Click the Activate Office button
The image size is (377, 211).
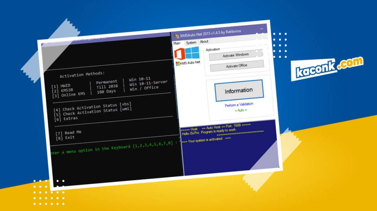[x=237, y=66]
